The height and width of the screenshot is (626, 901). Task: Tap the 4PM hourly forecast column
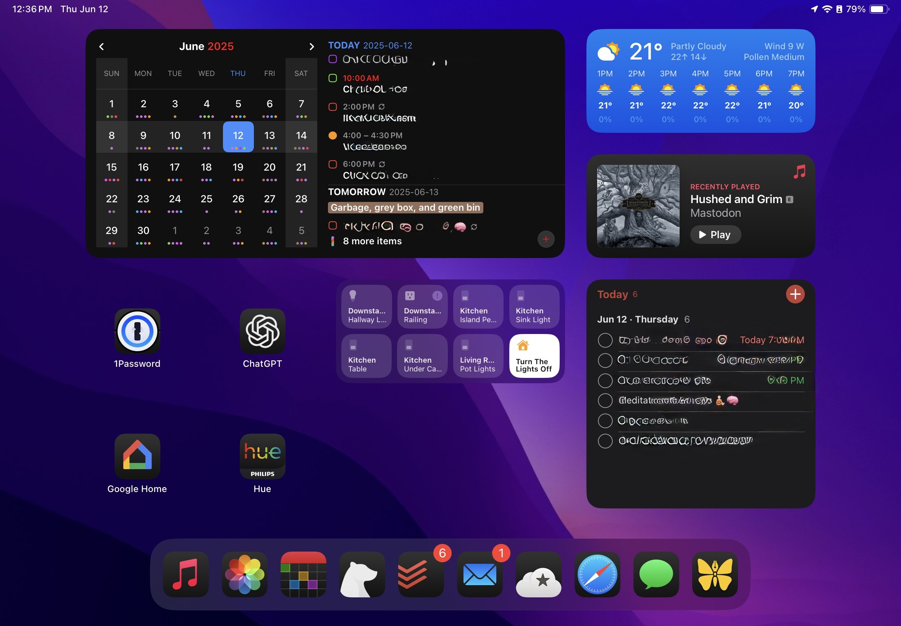point(700,96)
